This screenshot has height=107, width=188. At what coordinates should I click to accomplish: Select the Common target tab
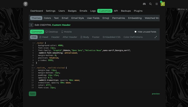(x=37, y=32)
